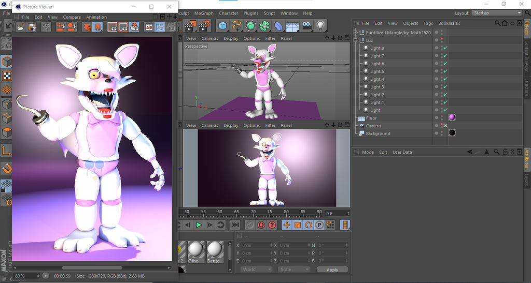The width and height of the screenshot is (531, 283).
Task: Click the Enable Snap magnet icon
Action: 6,168
